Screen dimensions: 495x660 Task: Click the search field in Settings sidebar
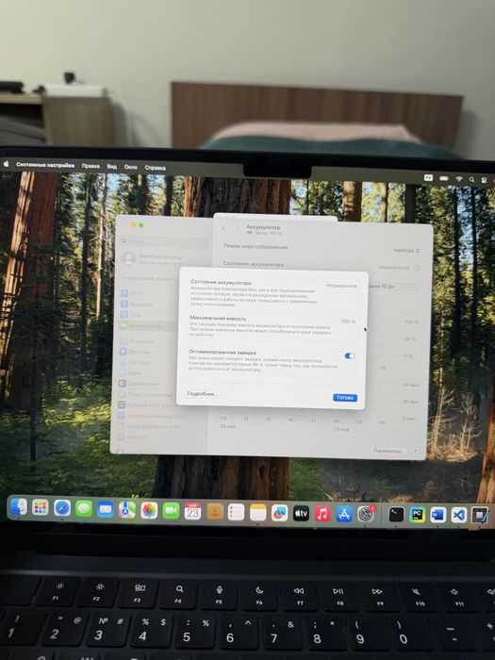coord(165,240)
